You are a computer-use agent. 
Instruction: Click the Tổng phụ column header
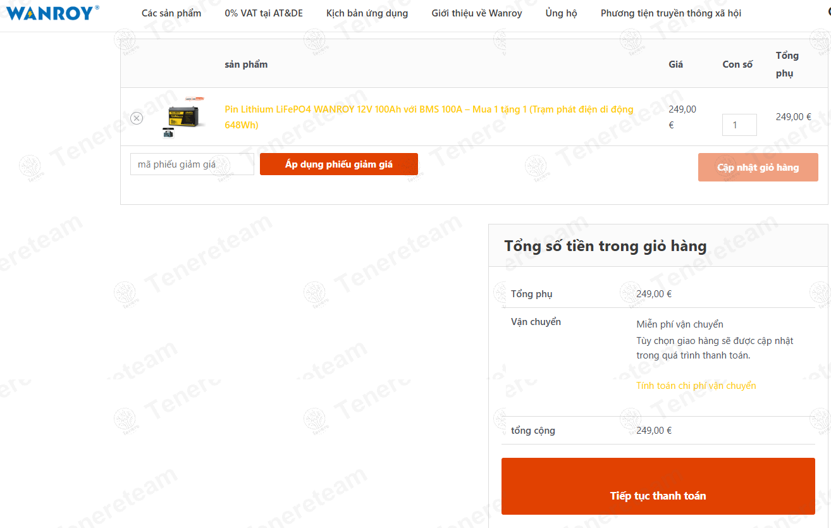pyautogui.click(x=787, y=64)
